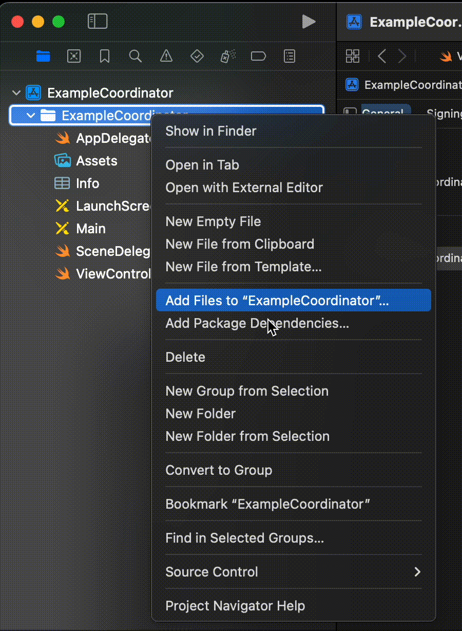The height and width of the screenshot is (631, 462).
Task: Open the Breakpoint navigator icon
Action: 258,56
